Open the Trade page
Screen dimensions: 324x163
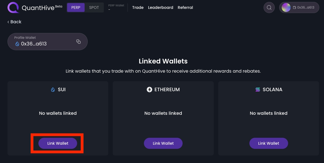(138, 7)
